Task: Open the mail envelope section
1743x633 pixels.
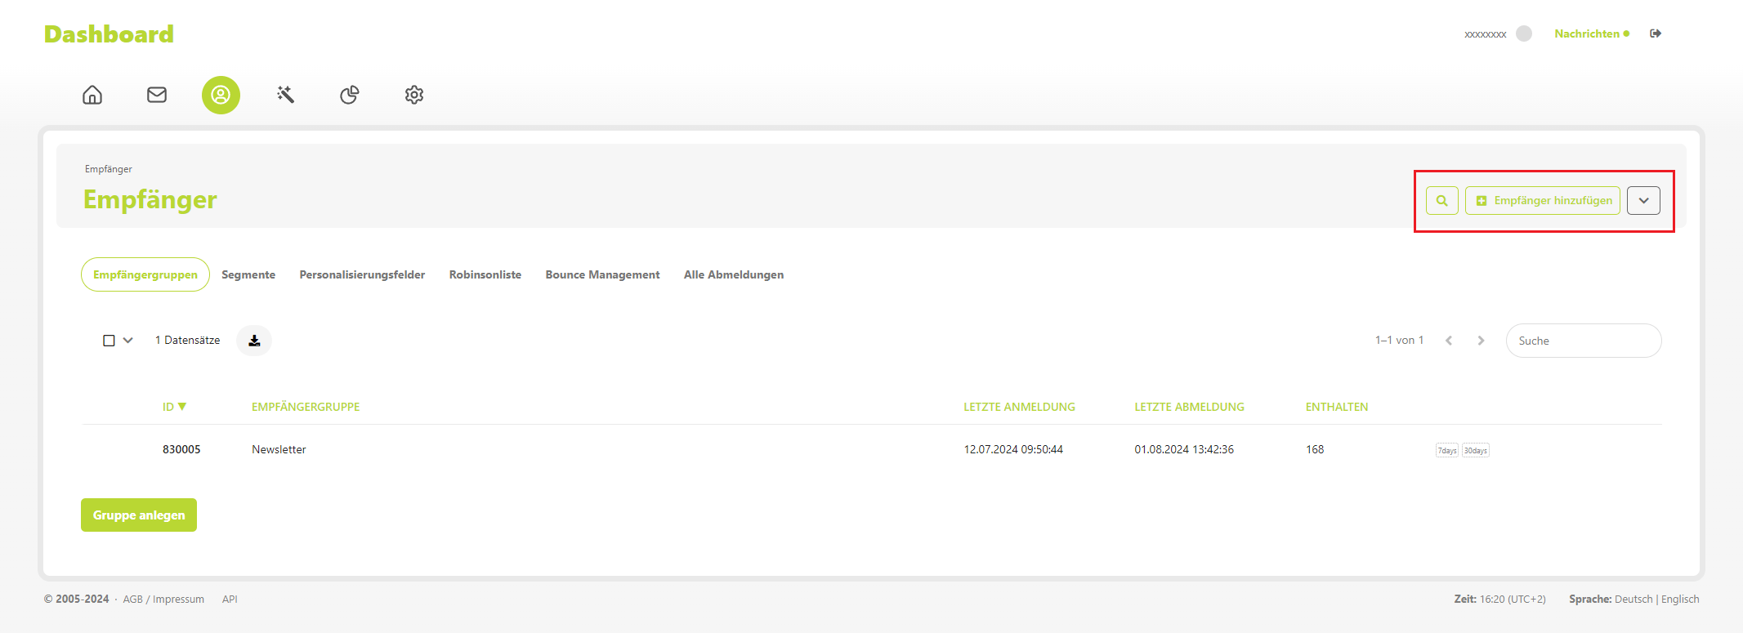Action: [157, 95]
